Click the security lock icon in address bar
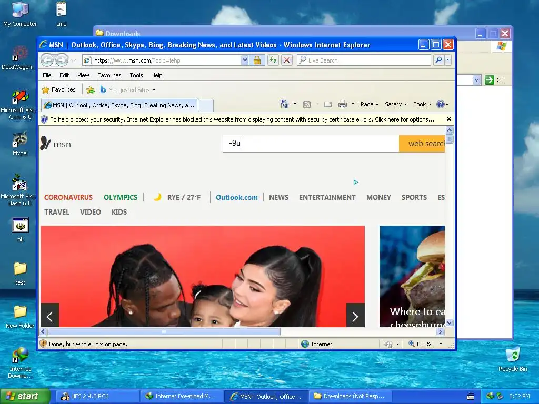 [x=257, y=60]
